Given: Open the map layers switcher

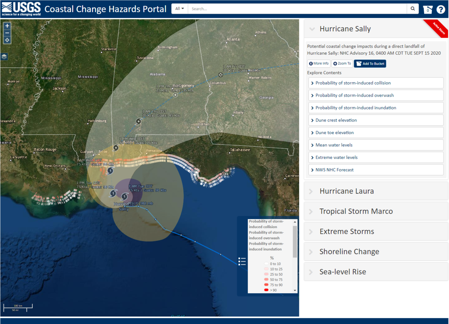Looking at the screenshot, I should coord(4,56).
